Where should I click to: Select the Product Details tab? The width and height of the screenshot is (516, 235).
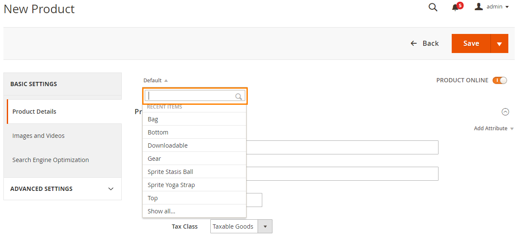(x=34, y=112)
